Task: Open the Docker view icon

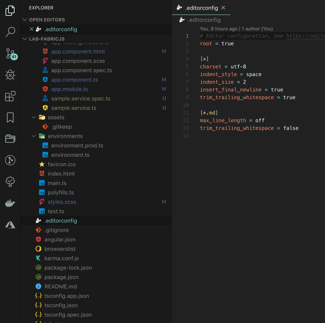Action: click(x=10, y=203)
